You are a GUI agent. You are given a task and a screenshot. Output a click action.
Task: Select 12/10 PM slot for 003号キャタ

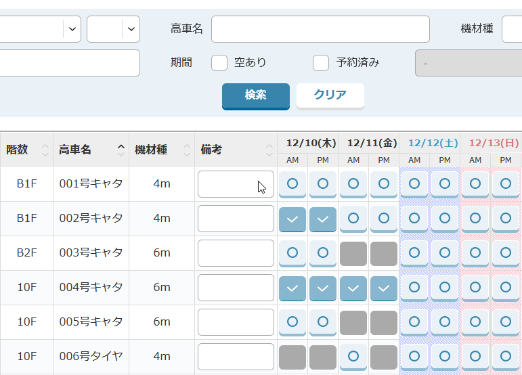[x=323, y=252]
